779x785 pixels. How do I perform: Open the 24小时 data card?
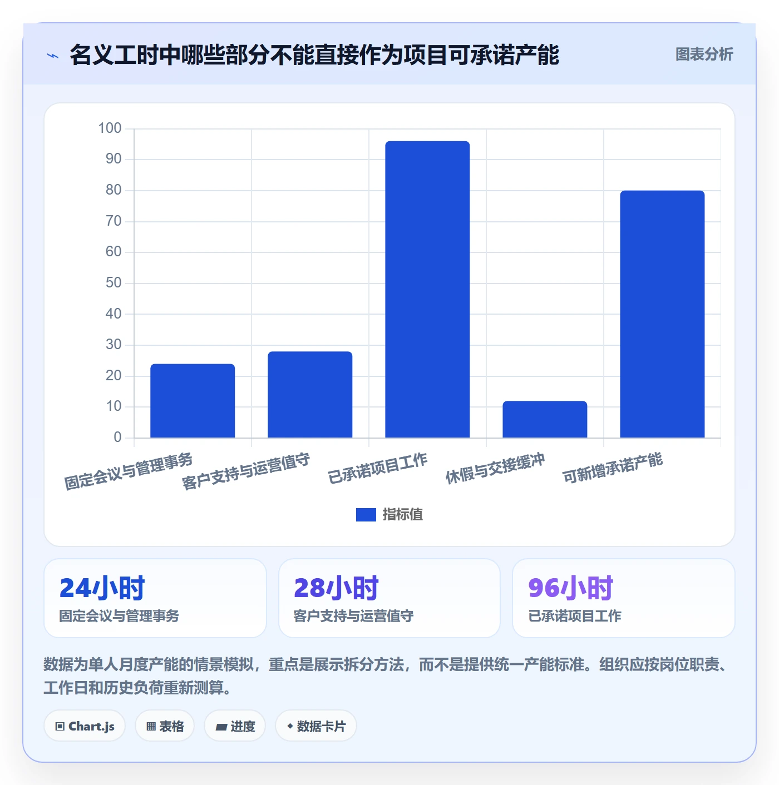[x=155, y=598]
